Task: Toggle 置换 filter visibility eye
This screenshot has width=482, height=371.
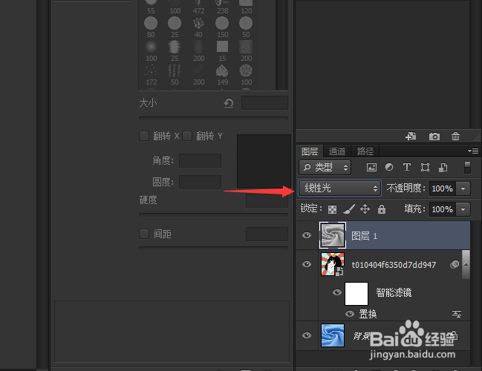Action: (x=350, y=314)
